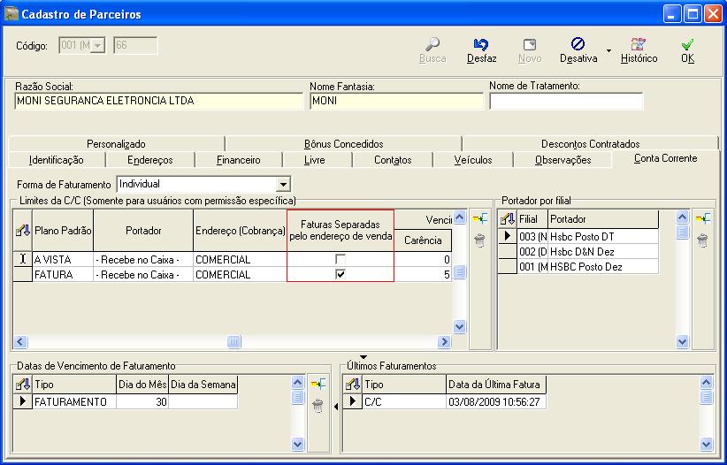727x465 pixels.
Task: Select Dia do Mês value 30 cell
Action: point(142,401)
